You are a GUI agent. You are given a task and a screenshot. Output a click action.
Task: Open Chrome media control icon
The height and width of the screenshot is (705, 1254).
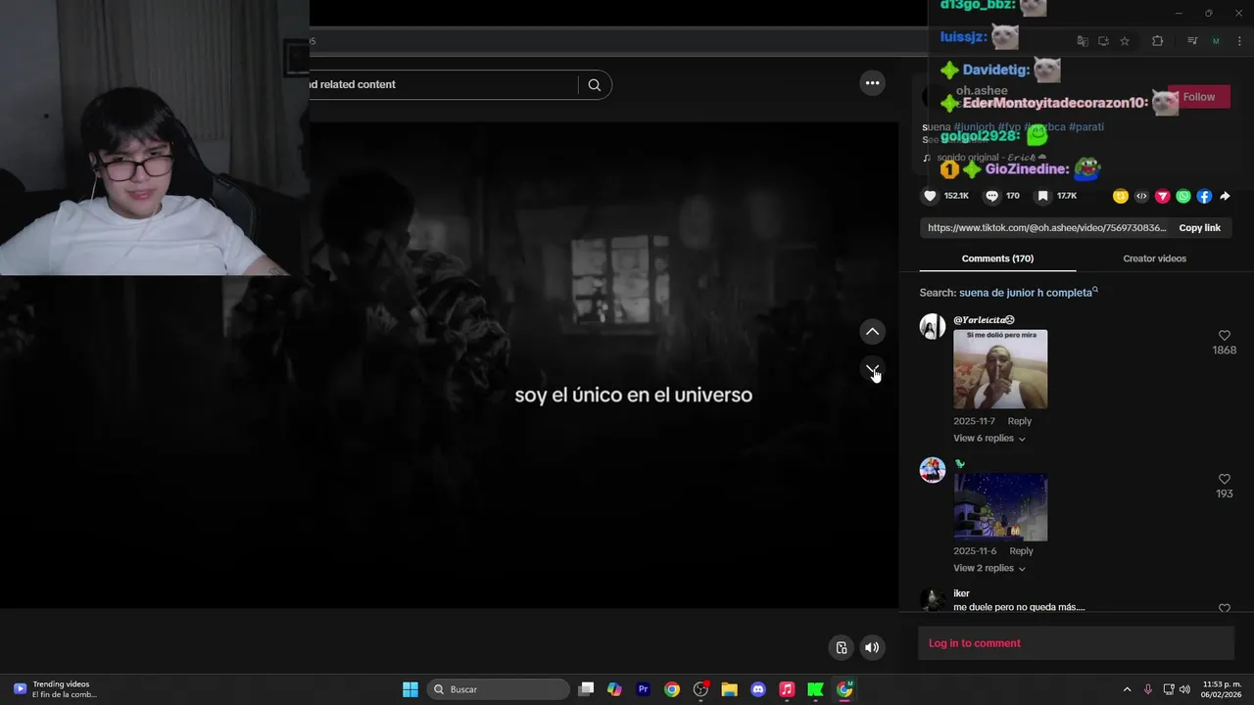1192,41
